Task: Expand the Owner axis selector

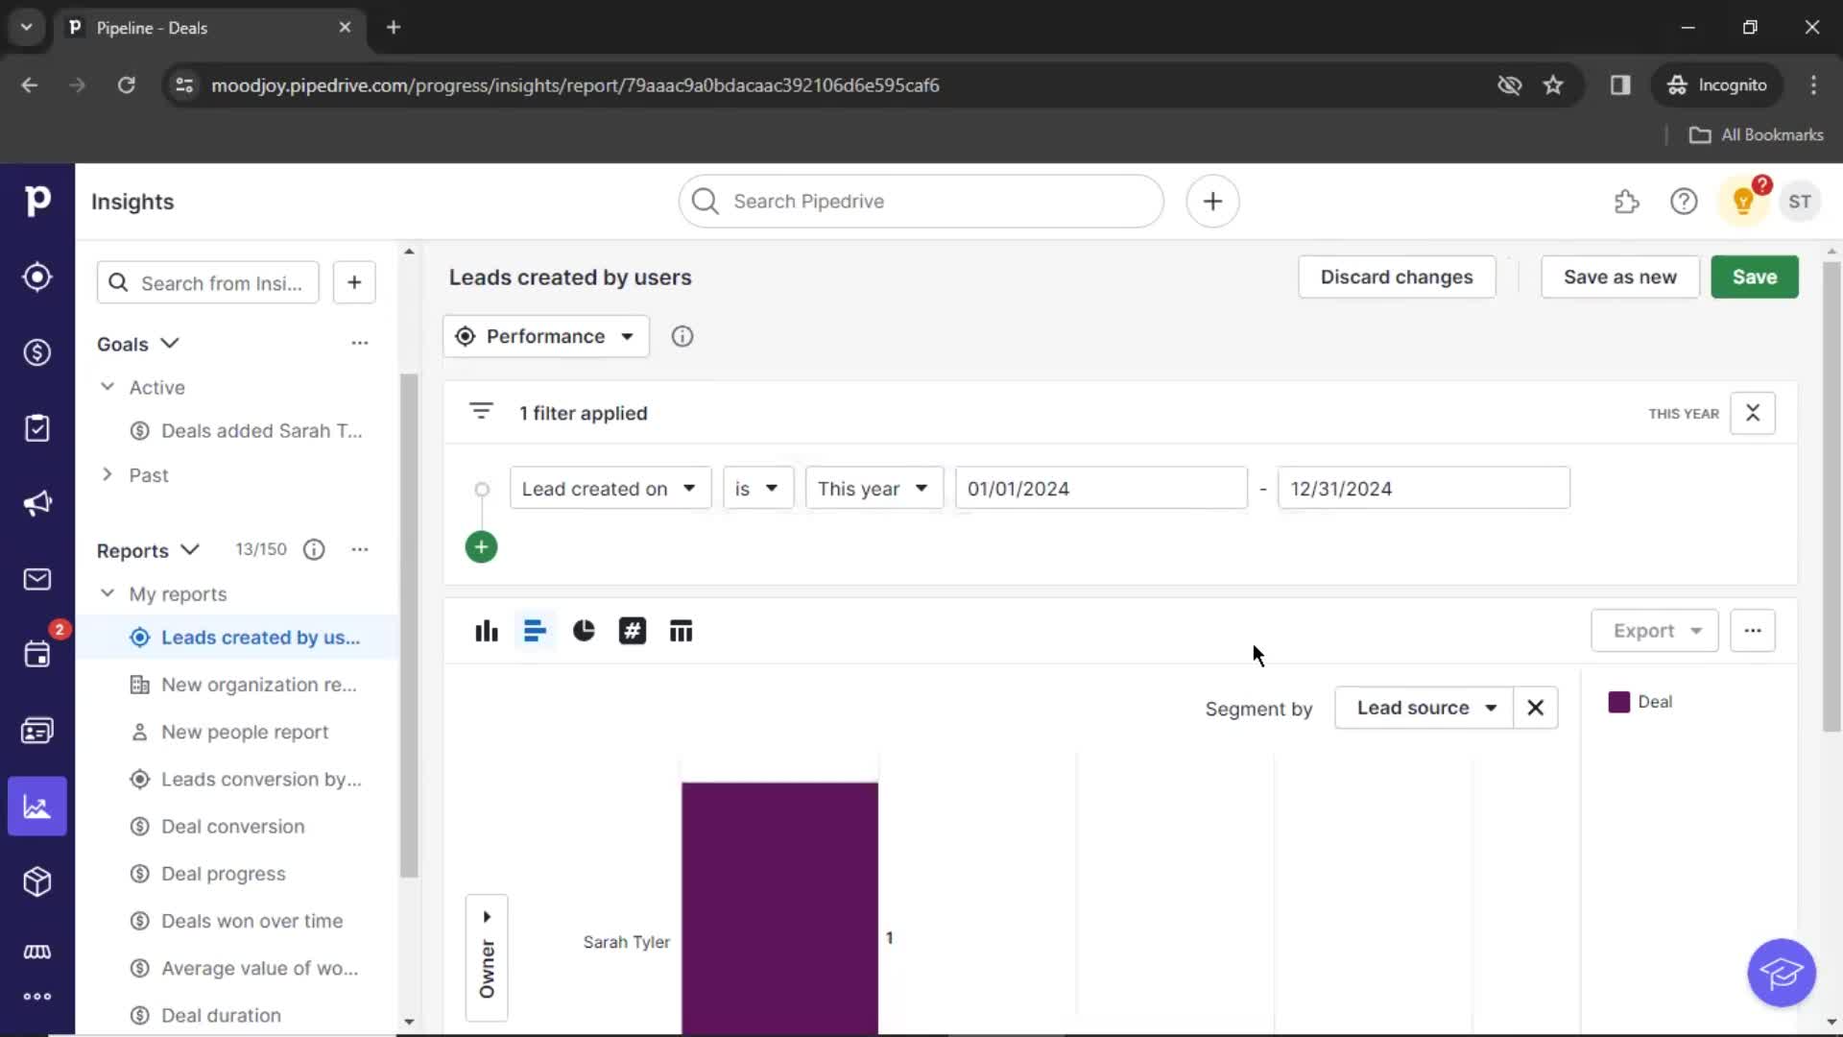Action: [x=487, y=958]
